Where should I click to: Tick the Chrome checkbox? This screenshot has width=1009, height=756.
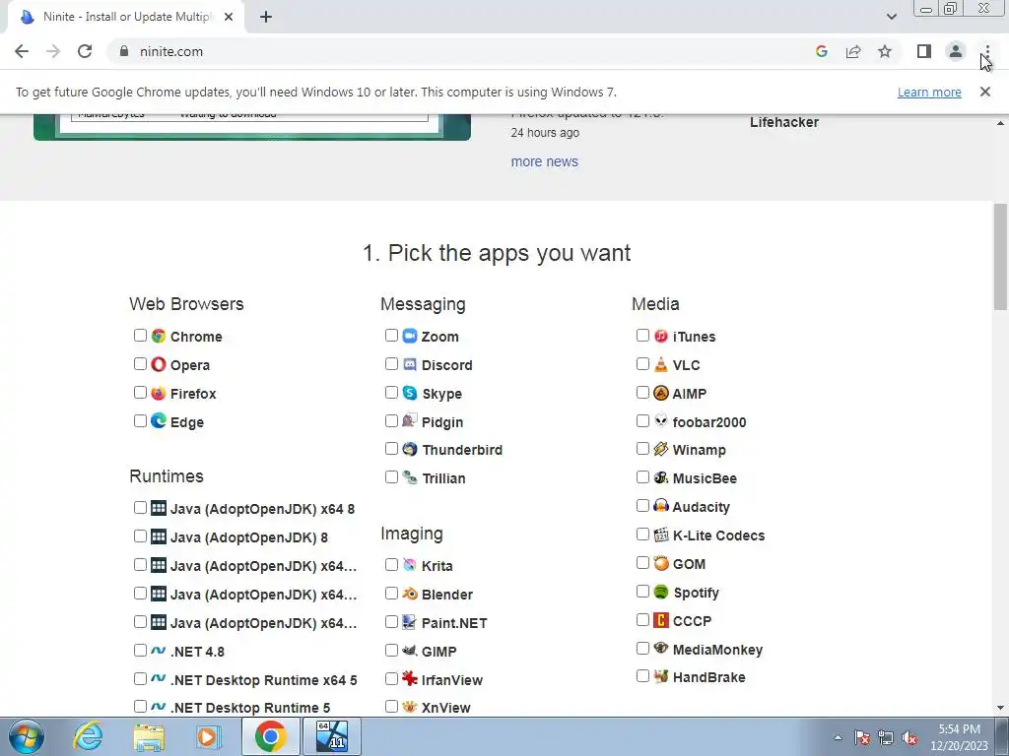140,336
